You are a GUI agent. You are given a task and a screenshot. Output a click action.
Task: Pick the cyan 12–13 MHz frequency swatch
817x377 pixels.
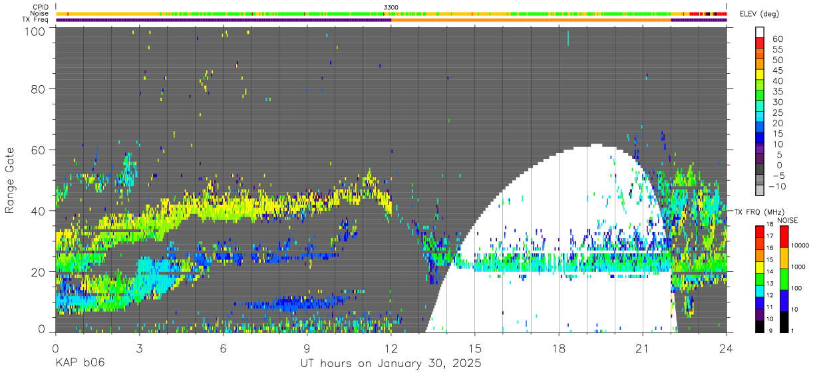[760, 291]
